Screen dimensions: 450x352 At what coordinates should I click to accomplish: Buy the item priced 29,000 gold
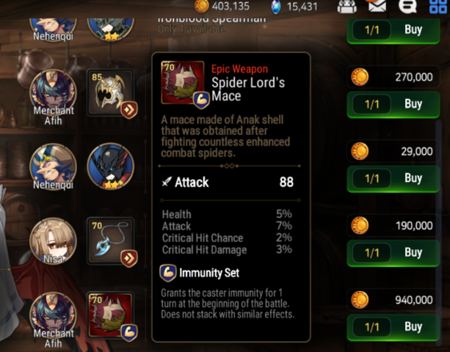393,179
